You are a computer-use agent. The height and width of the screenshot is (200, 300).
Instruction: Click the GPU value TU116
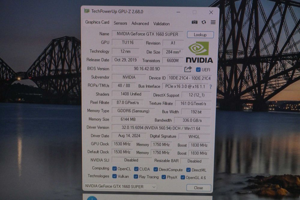pyautogui.click(x=127, y=43)
